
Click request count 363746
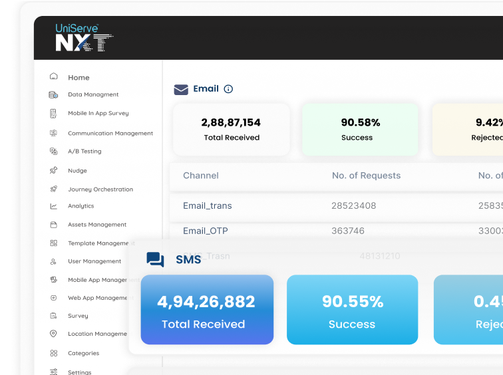348,231
